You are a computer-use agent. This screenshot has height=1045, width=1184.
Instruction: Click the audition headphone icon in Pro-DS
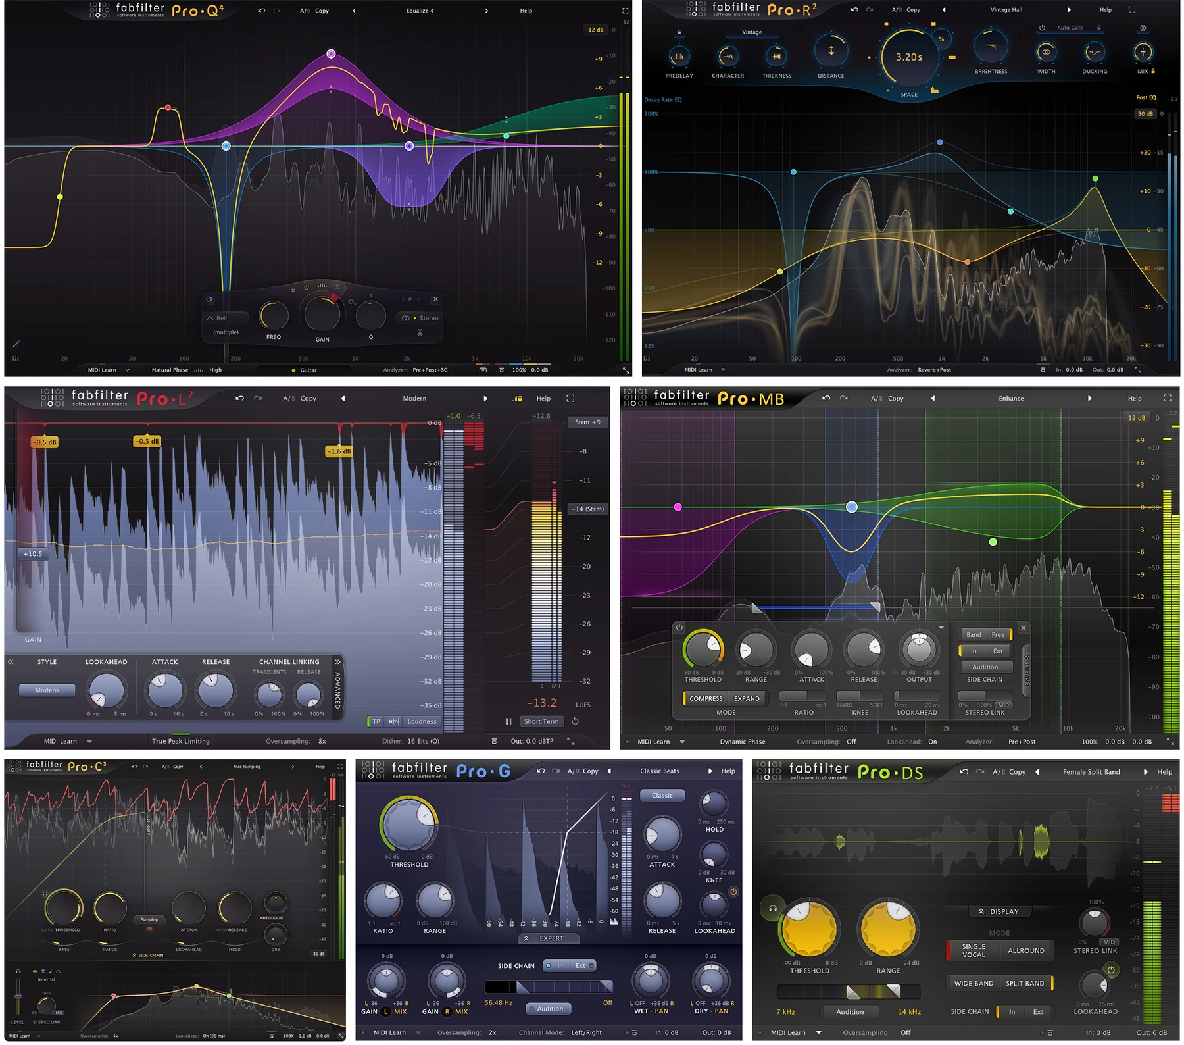click(x=773, y=909)
